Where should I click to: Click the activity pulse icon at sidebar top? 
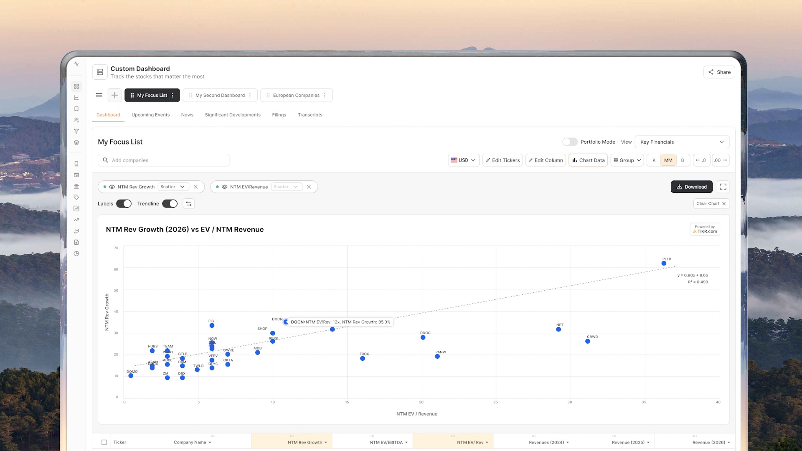point(76,64)
